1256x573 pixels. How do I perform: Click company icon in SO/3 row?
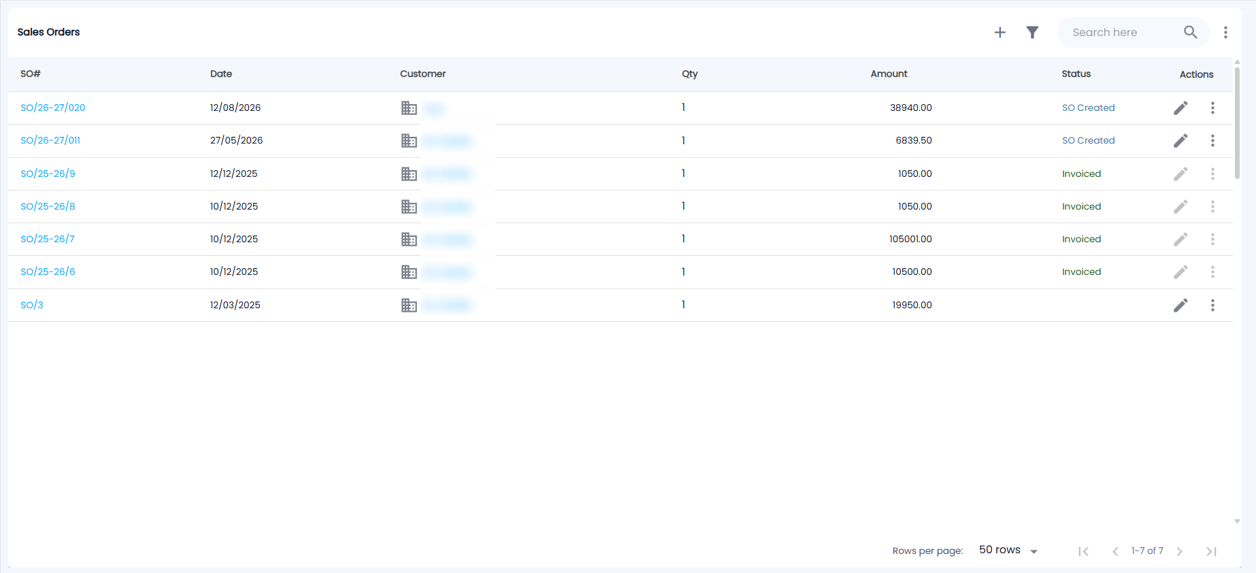coord(409,305)
